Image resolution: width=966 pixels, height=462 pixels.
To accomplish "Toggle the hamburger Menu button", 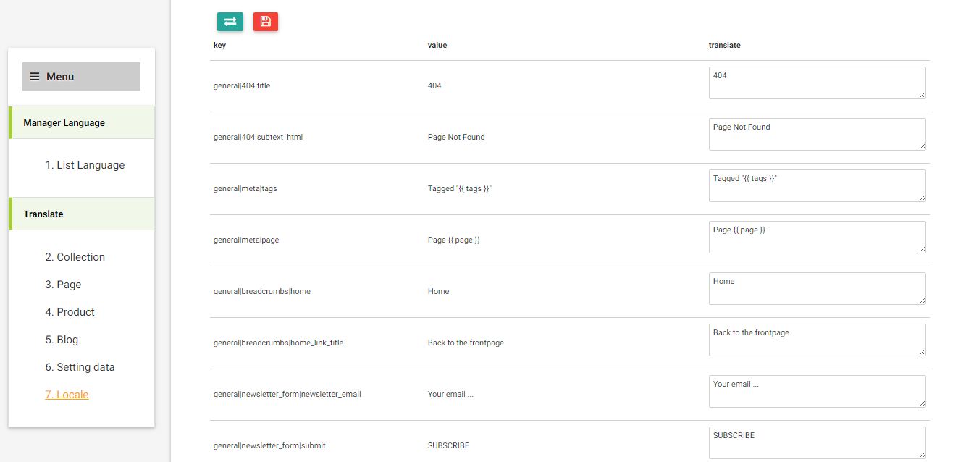I will point(81,77).
